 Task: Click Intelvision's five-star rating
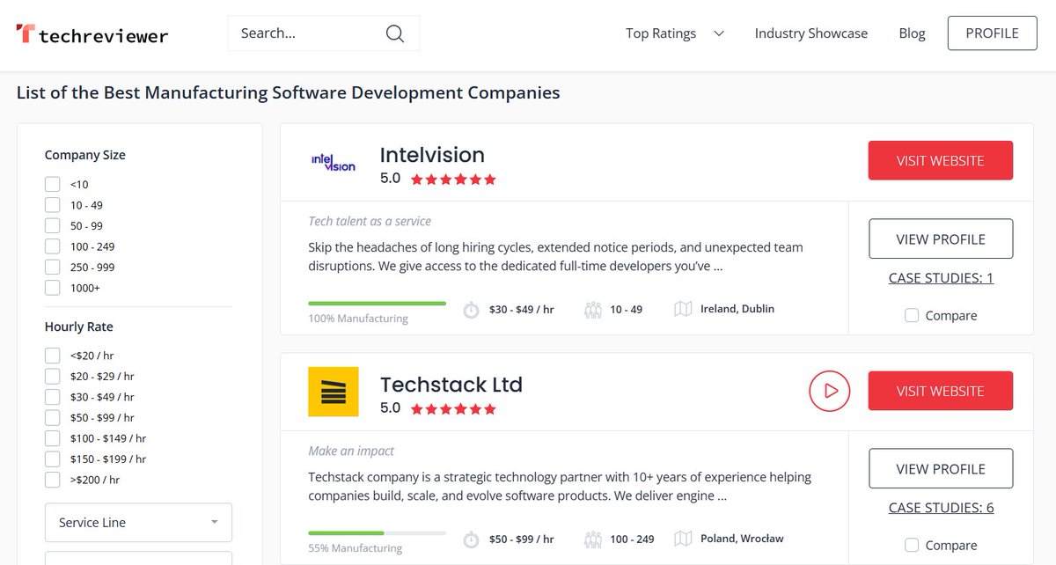coord(453,180)
